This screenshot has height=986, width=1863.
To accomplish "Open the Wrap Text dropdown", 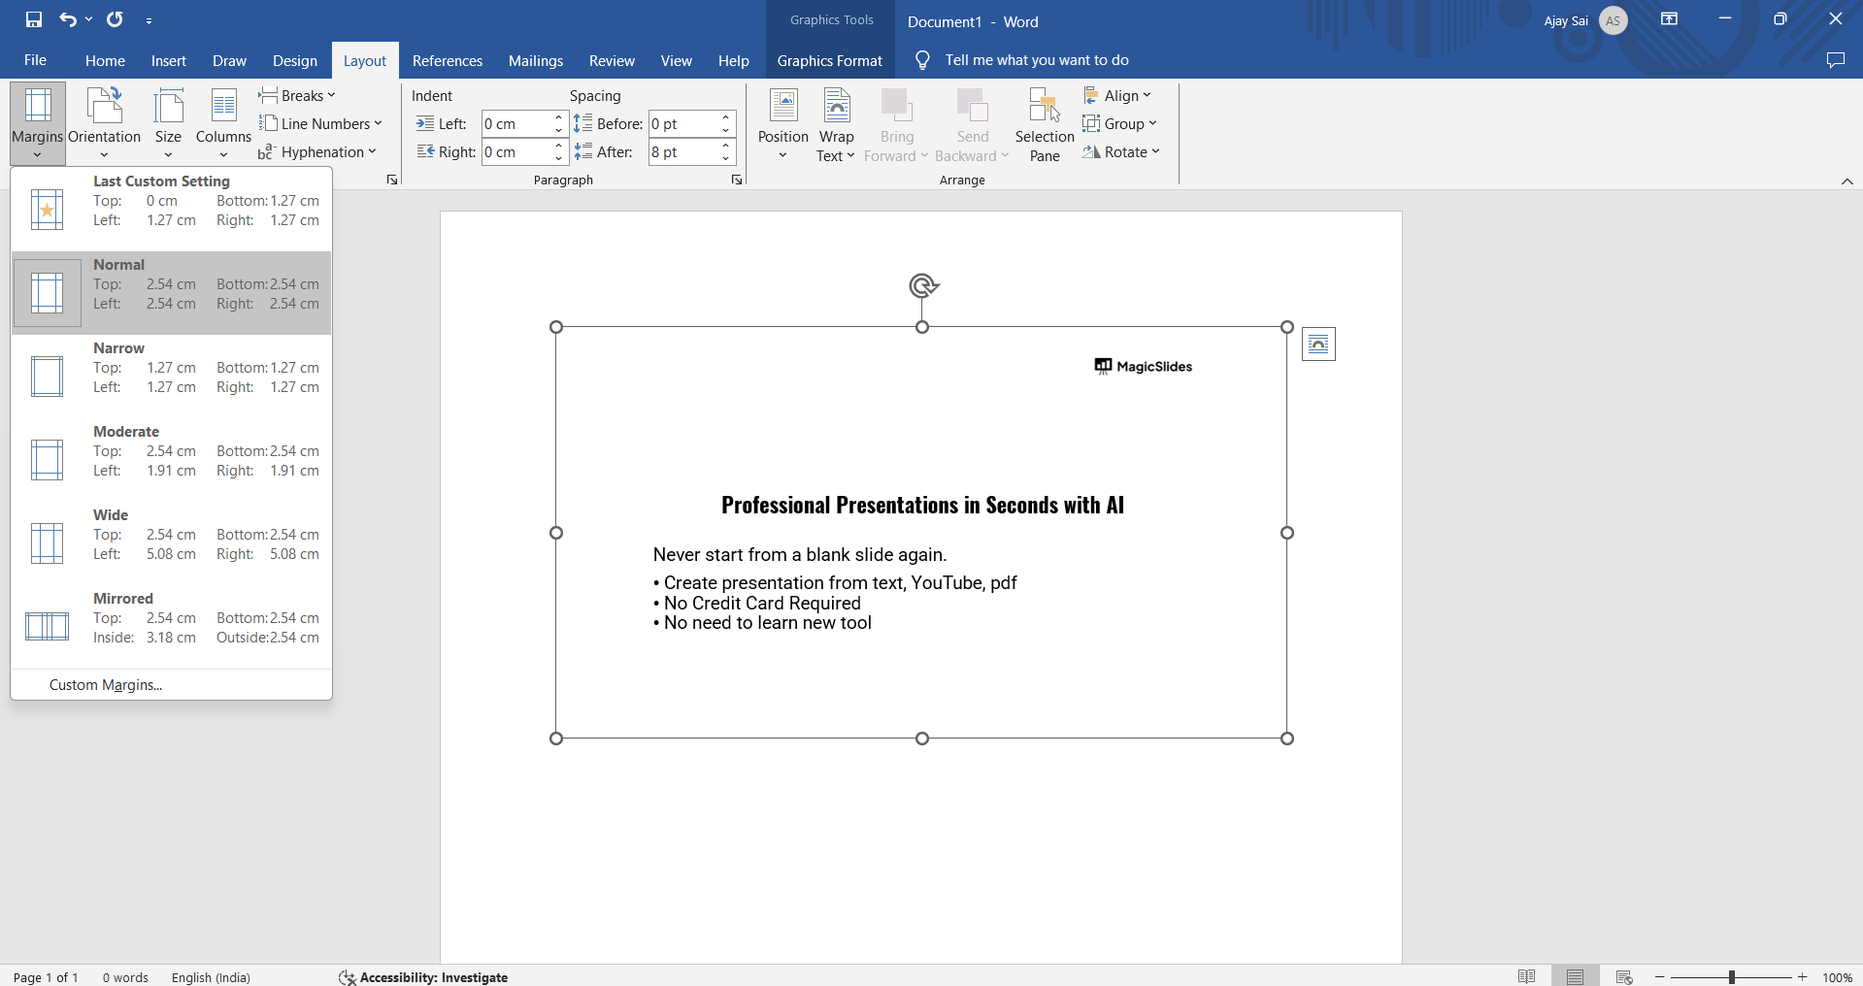I will click(836, 146).
